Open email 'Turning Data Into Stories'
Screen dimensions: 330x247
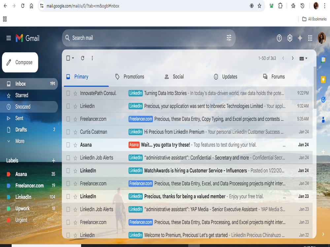187,93
